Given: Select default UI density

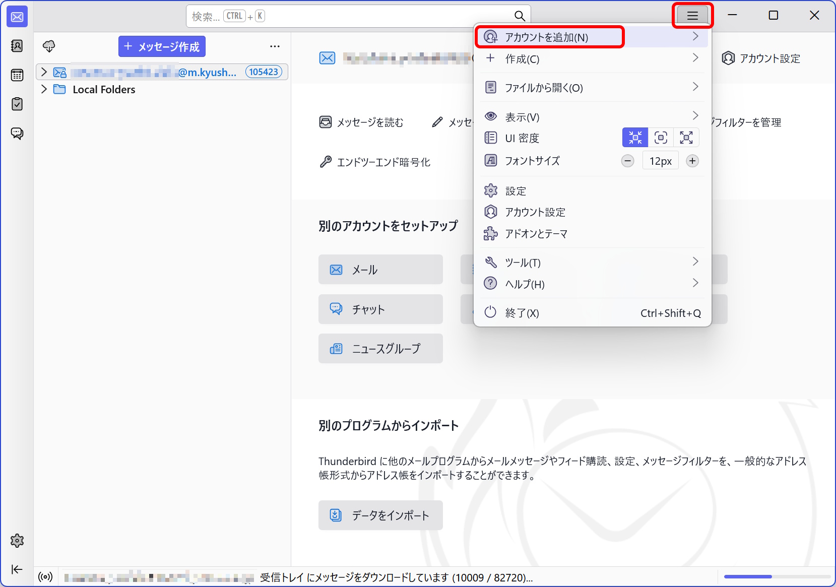Looking at the screenshot, I should click(661, 138).
